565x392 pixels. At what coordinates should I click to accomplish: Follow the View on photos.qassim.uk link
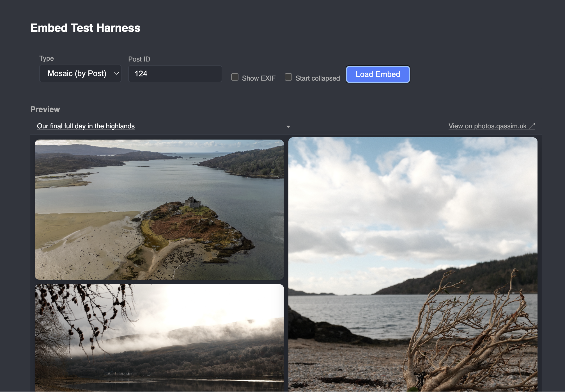487,126
